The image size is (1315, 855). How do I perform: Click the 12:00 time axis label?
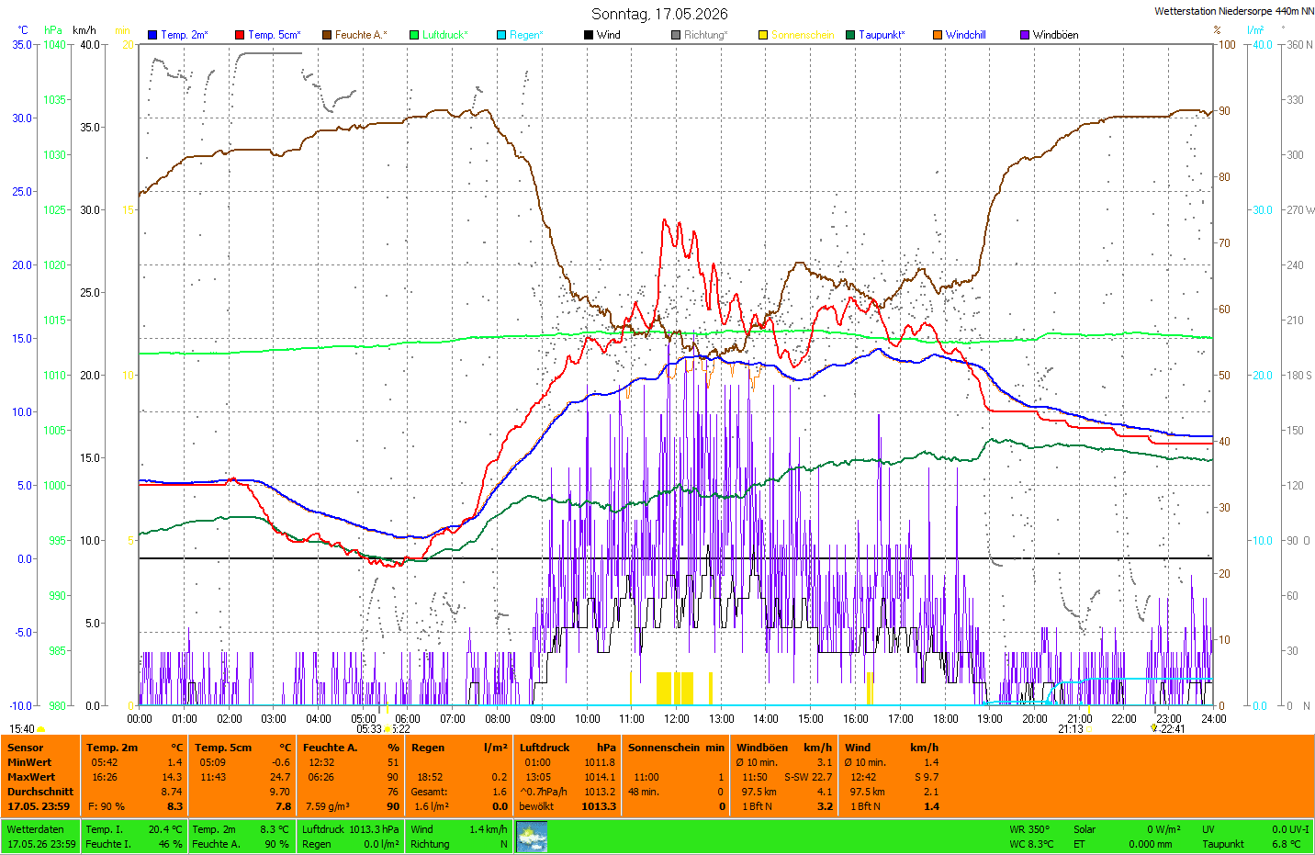click(x=677, y=719)
